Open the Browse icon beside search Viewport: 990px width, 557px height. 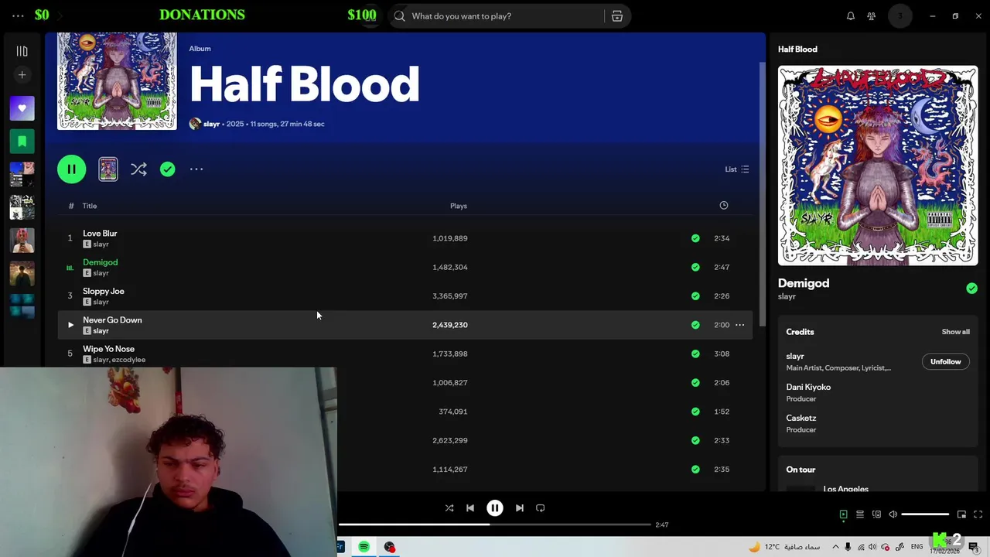click(x=617, y=15)
